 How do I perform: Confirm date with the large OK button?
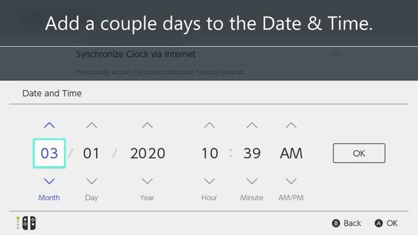pyautogui.click(x=359, y=153)
